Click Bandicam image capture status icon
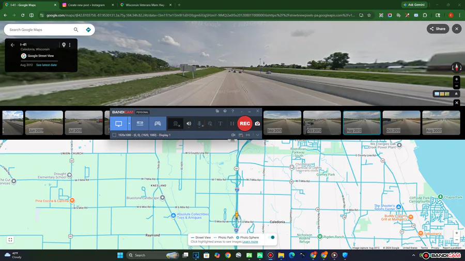 [241, 135]
